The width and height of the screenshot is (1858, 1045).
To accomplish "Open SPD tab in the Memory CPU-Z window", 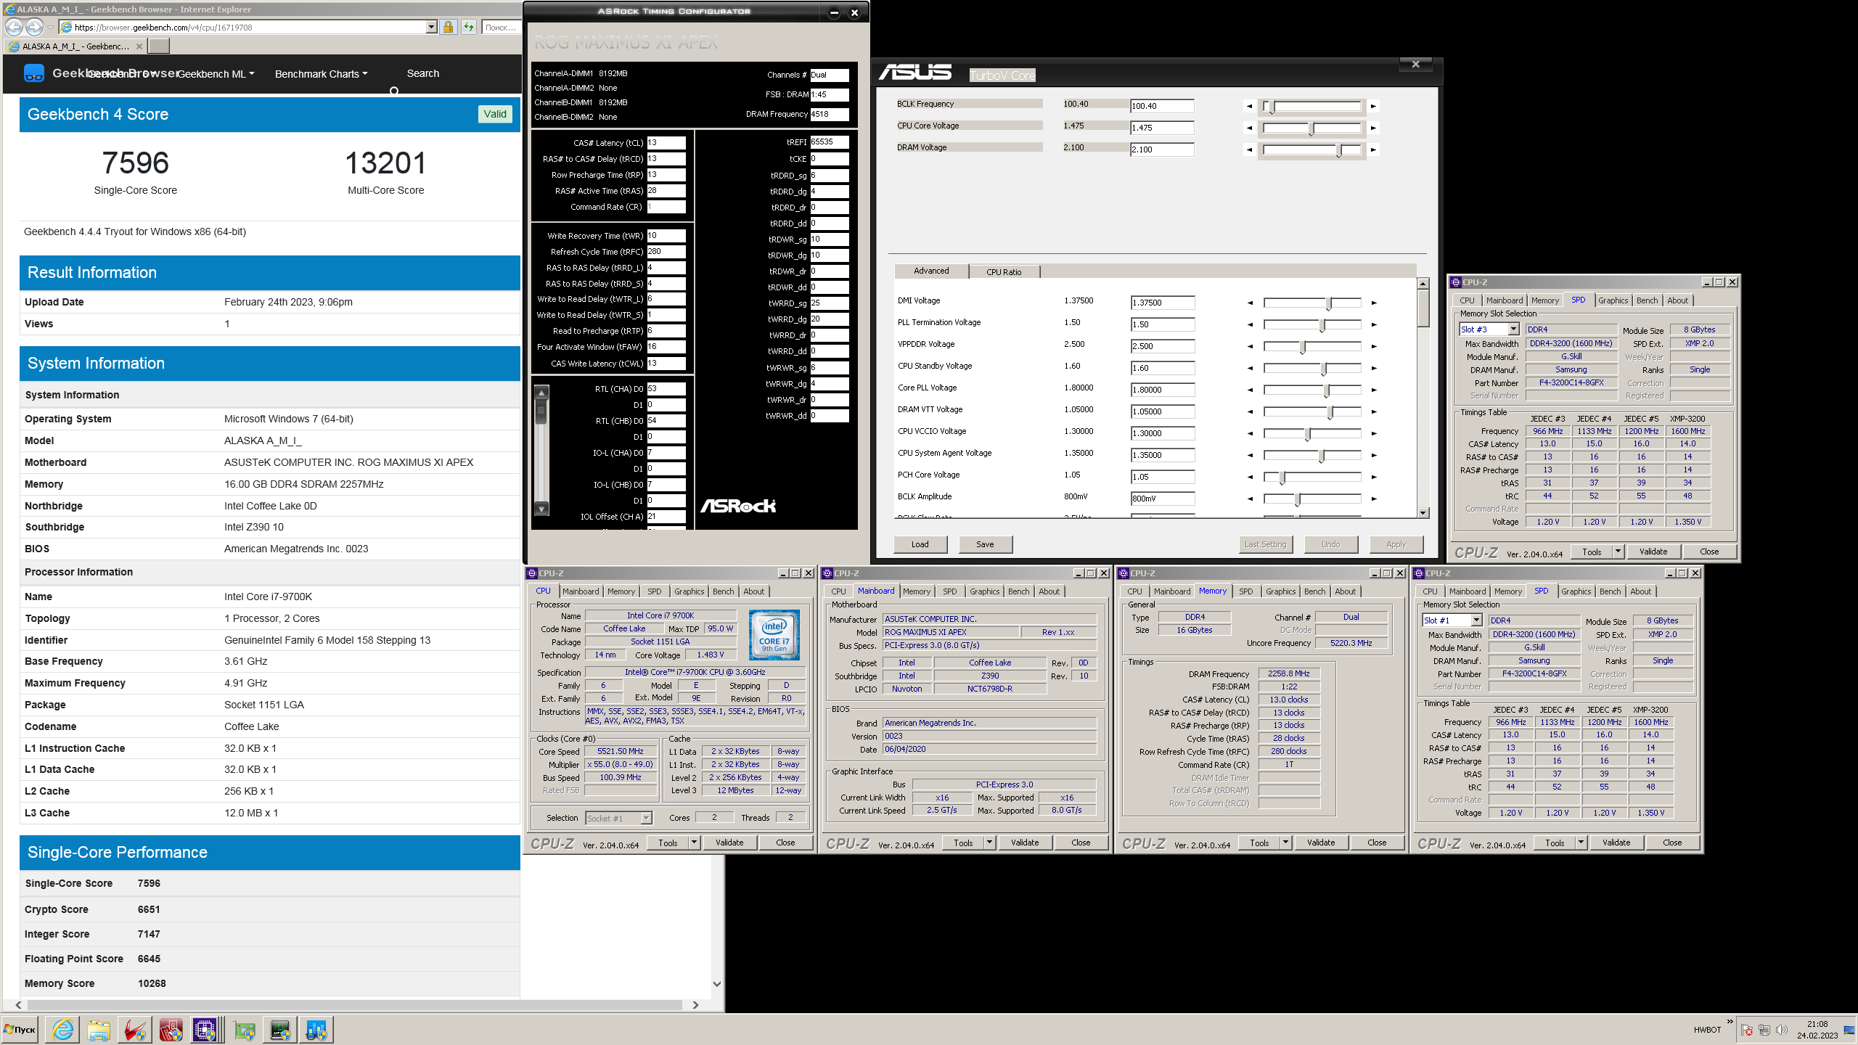I will [1245, 591].
